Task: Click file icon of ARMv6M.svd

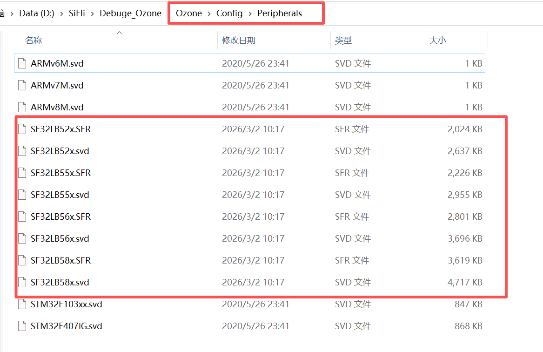Action: pos(22,63)
